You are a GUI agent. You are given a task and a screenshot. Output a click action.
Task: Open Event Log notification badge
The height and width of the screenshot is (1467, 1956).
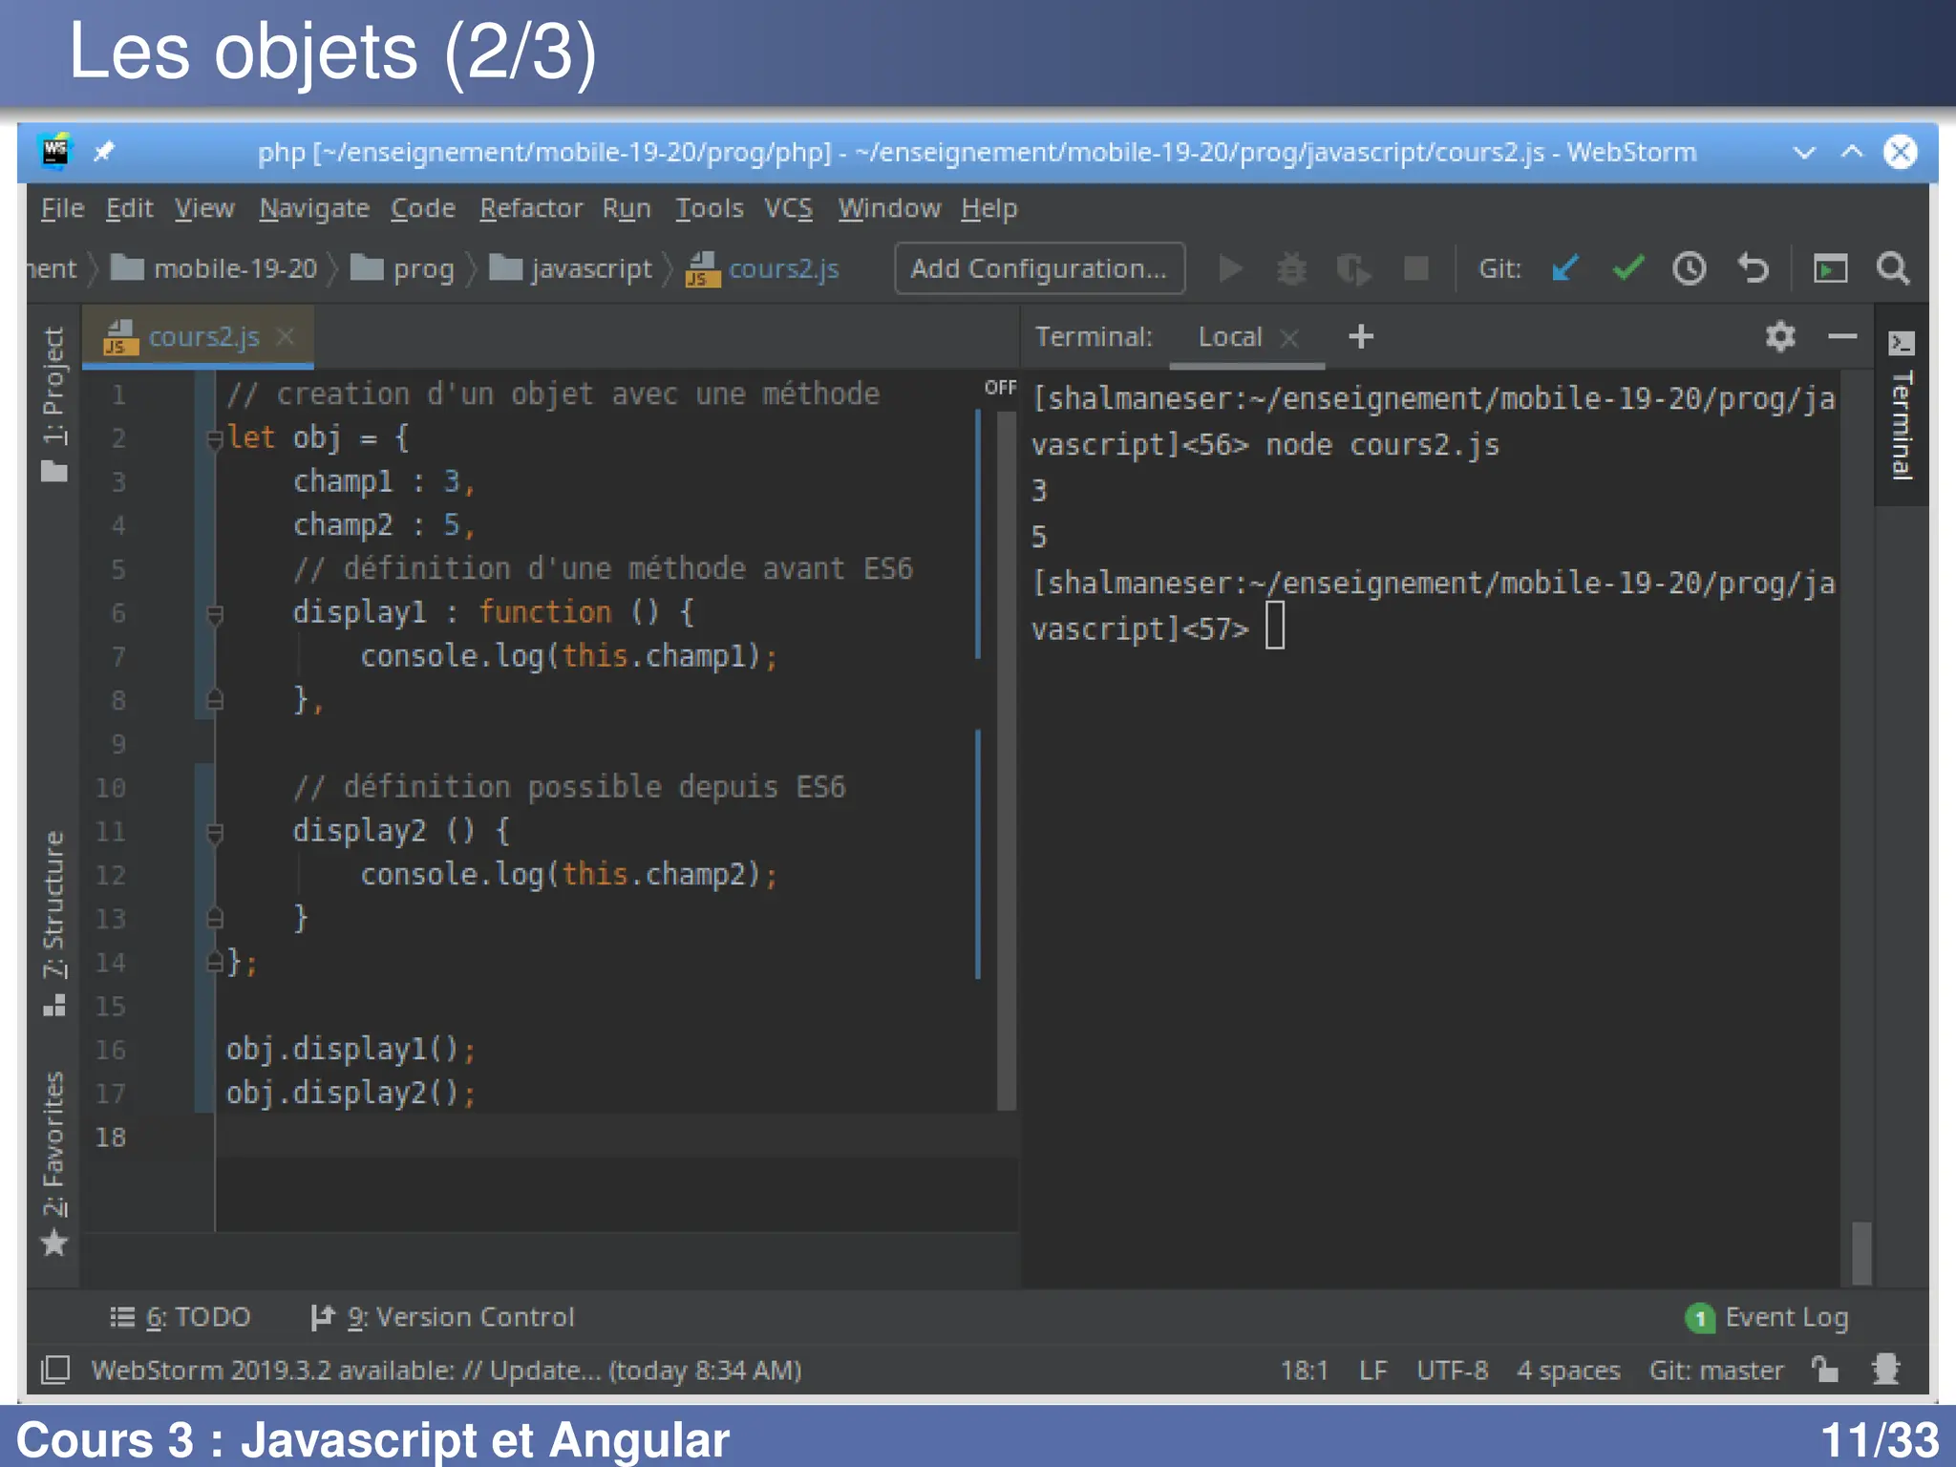(x=1700, y=1318)
